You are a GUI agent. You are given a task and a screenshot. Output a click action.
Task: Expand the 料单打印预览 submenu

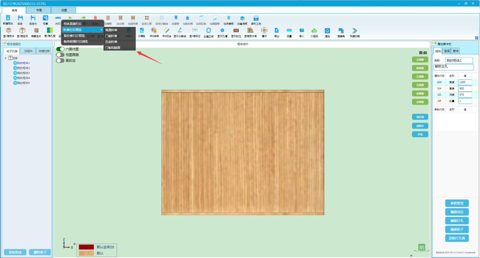click(x=82, y=30)
